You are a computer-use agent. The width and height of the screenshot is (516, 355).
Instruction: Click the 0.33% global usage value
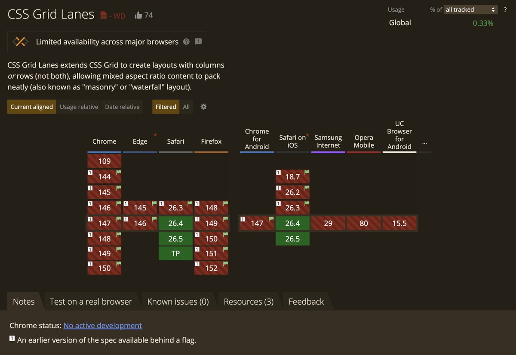pos(483,23)
